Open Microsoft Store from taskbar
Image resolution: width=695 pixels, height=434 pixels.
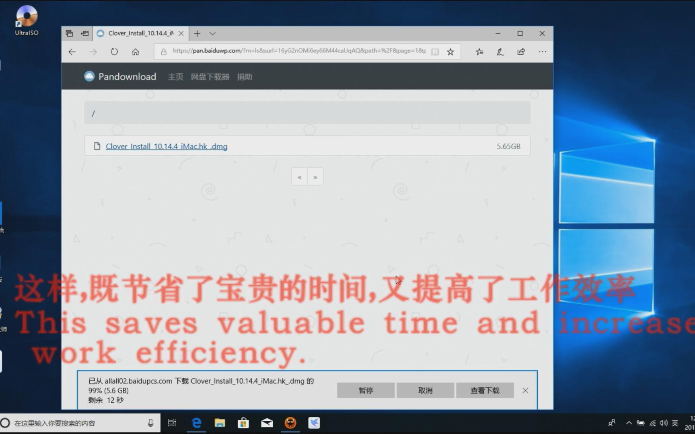[243, 423]
